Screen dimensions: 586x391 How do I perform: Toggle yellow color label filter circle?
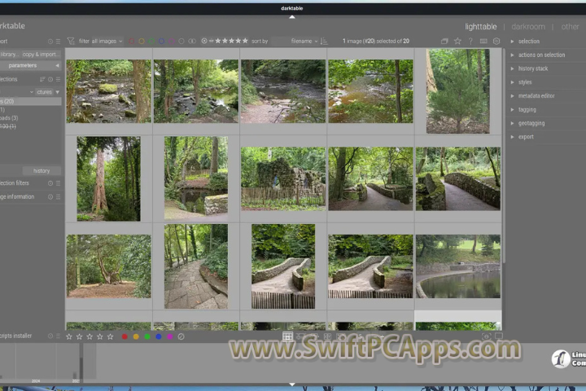tap(142, 42)
